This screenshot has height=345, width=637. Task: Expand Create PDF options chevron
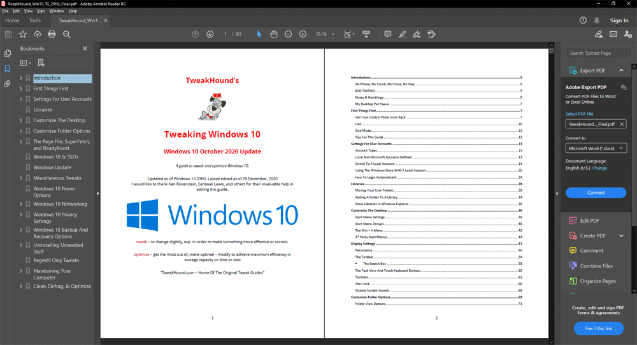[x=621, y=236]
